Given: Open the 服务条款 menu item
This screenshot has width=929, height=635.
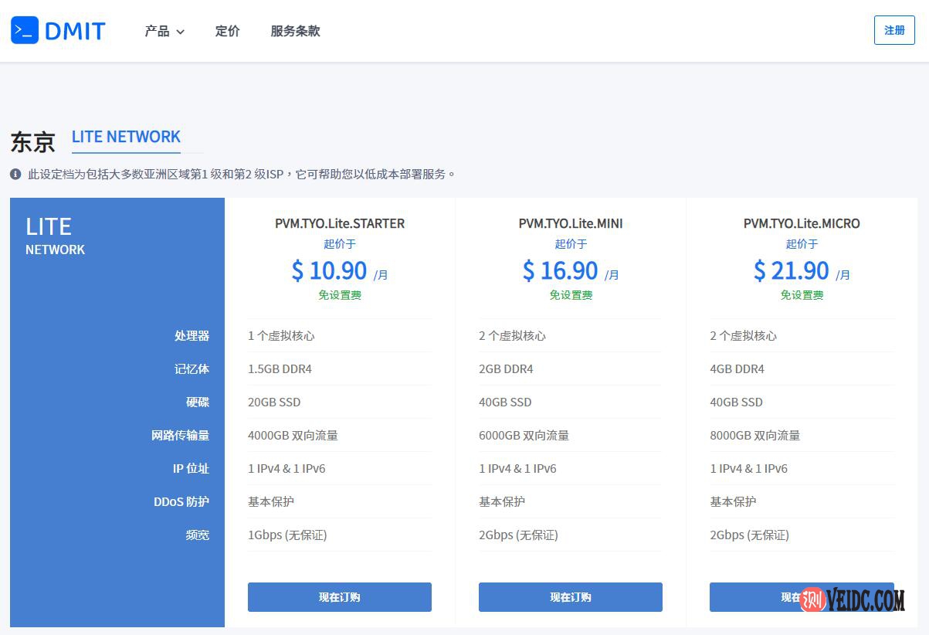Looking at the screenshot, I should click(294, 32).
